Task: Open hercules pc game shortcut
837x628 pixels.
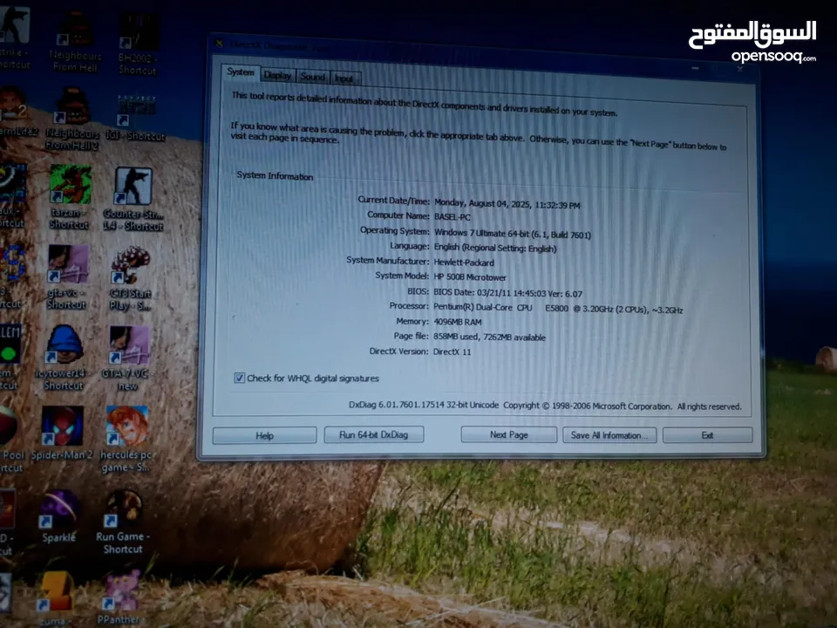Action: tap(127, 439)
